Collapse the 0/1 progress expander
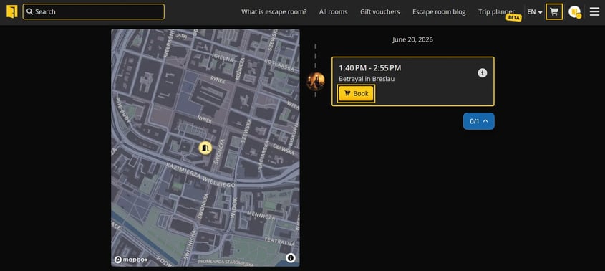 (x=478, y=121)
